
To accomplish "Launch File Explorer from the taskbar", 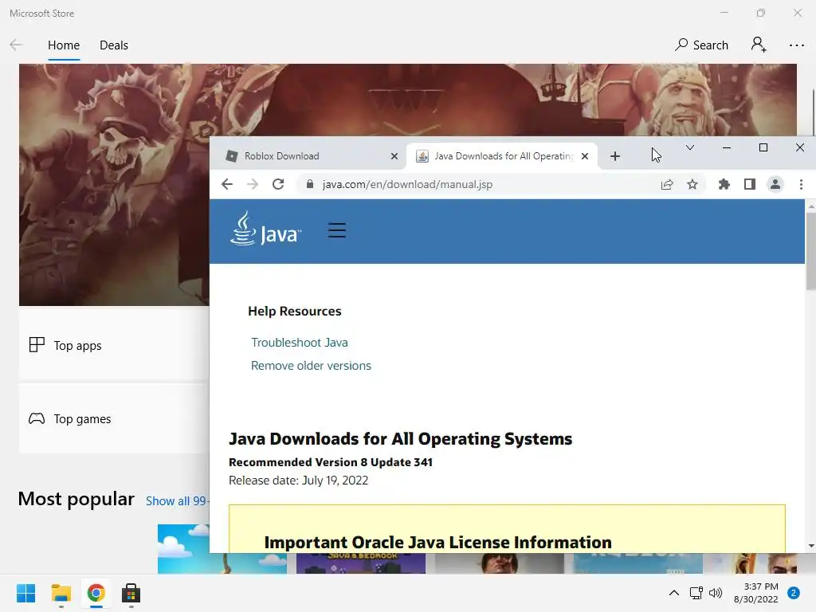I will coord(61,593).
